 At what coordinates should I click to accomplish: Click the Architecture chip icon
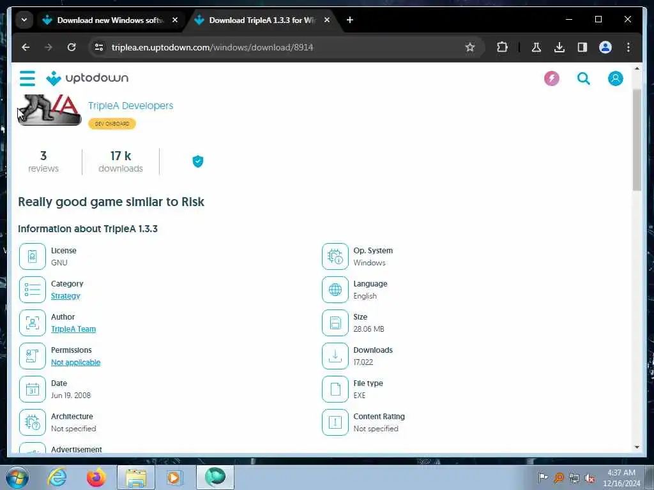point(33,422)
